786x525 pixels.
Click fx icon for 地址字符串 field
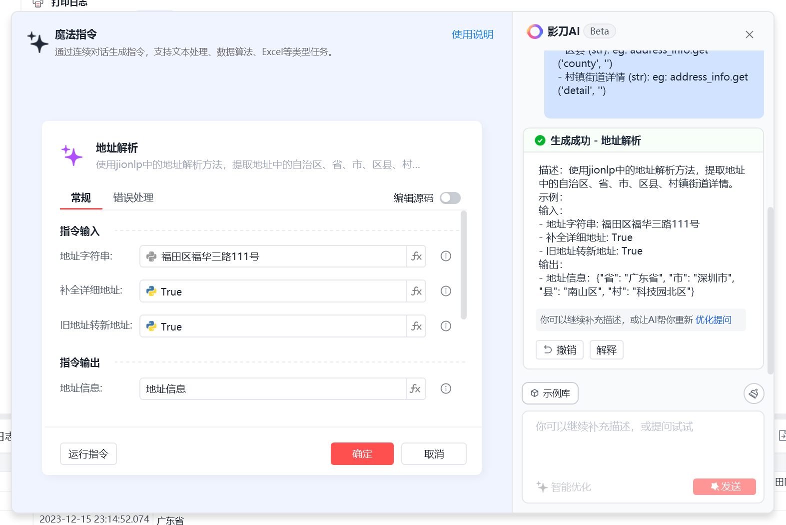point(416,256)
